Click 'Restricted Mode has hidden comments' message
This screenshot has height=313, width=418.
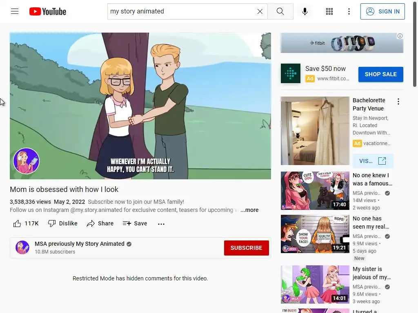click(x=140, y=278)
